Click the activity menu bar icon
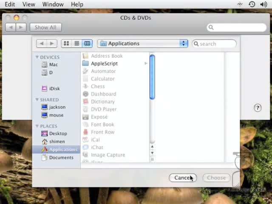Viewport: 272px width, 204px height. coord(240,4)
